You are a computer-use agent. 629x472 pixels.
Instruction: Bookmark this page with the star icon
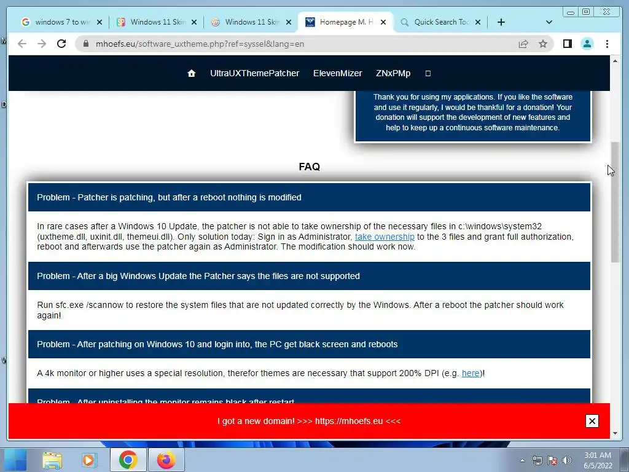[x=543, y=44]
